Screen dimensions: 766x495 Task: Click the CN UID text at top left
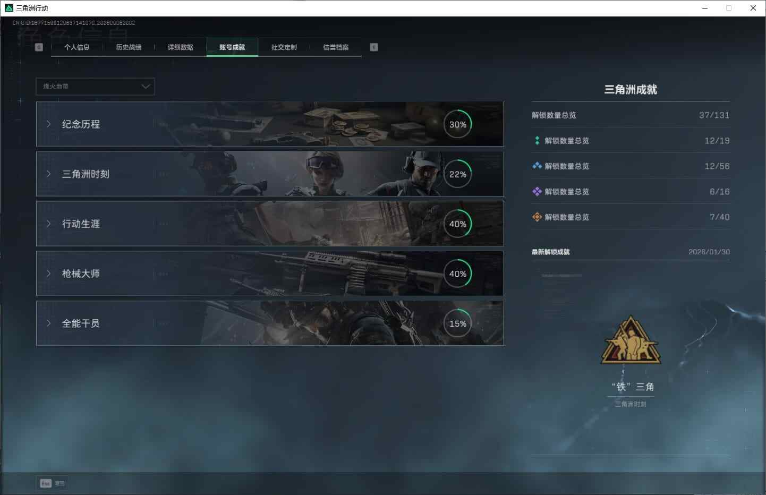click(74, 23)
